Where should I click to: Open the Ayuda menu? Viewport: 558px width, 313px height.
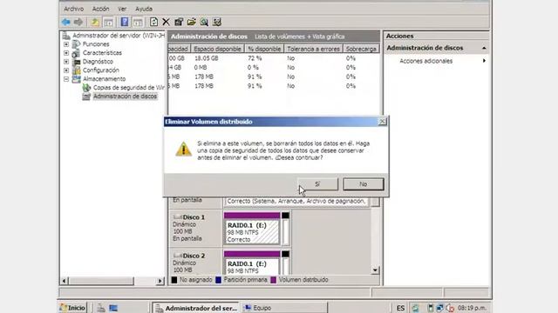pos(144,9)
